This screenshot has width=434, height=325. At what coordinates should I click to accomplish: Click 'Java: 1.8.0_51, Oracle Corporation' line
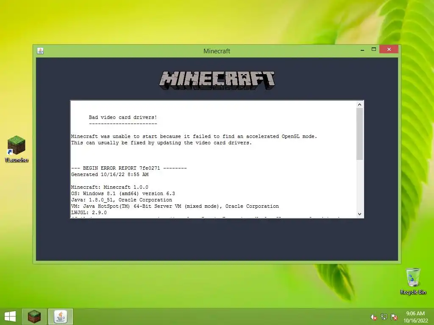(122, 200)
